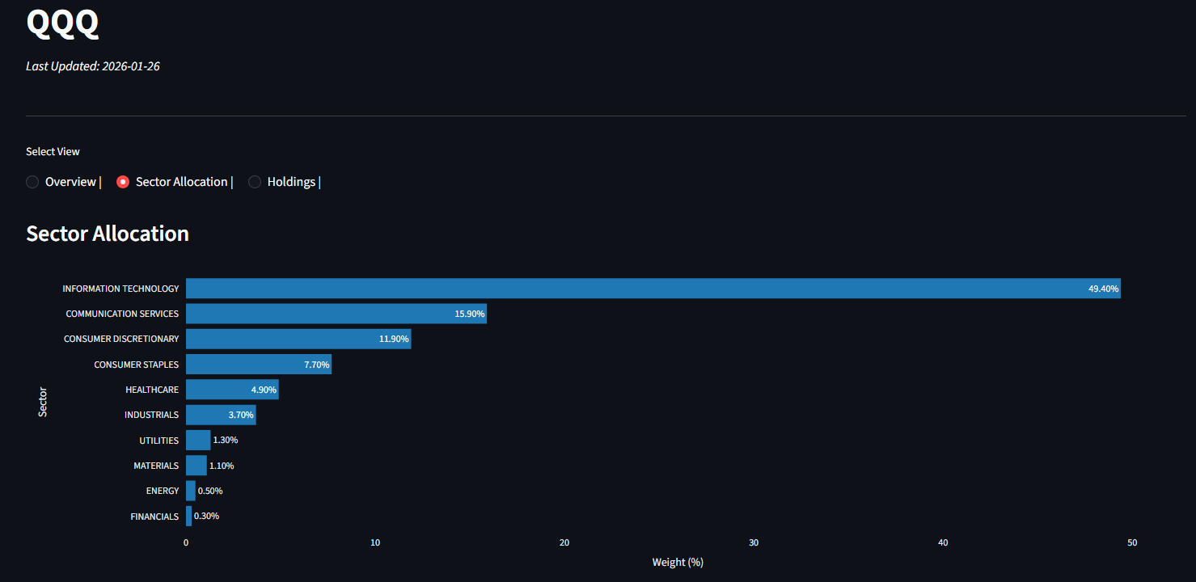Viewport: 1196px width, 582px height.
Task: Click the Financials sector bar
Action: [188, 516]
